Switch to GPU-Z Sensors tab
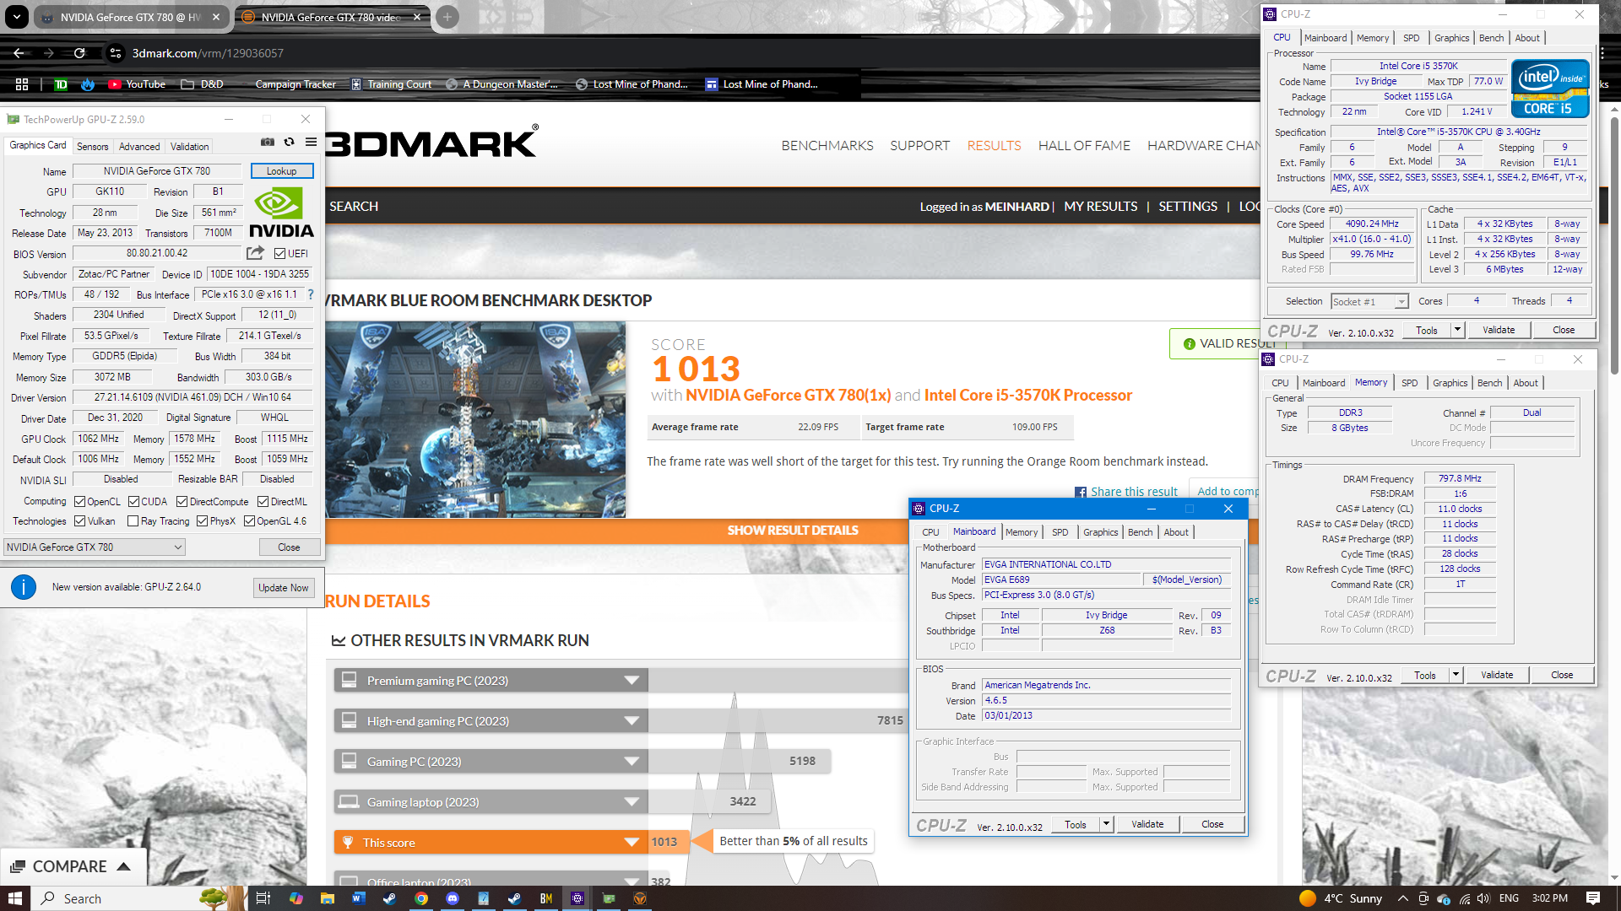This screenshot has height=911, width=1621. (93, 147)
